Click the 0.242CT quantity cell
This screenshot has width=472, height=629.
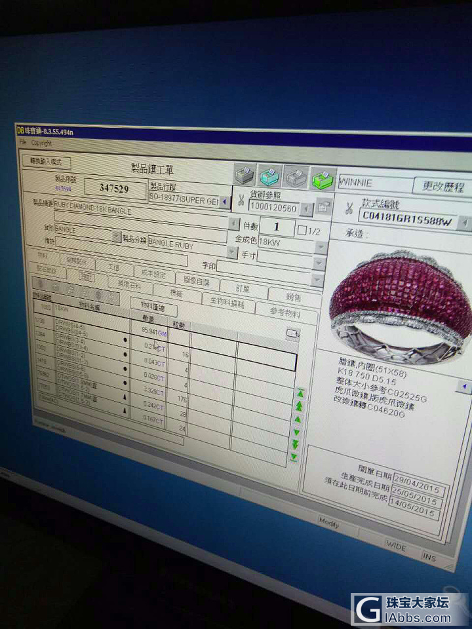[x=147, y=404]
